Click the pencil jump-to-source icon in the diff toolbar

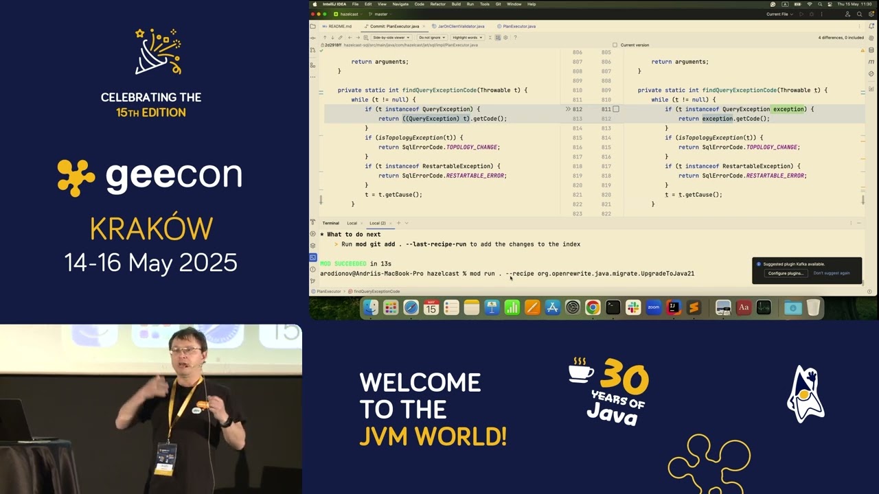pyautogui.click(x=341, y=38)
